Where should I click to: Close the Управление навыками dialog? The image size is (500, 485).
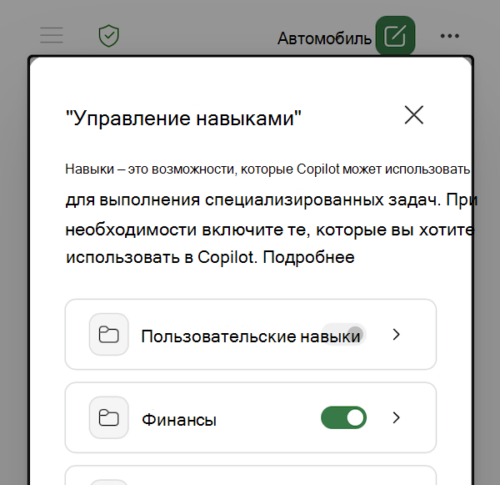point(414,115)
